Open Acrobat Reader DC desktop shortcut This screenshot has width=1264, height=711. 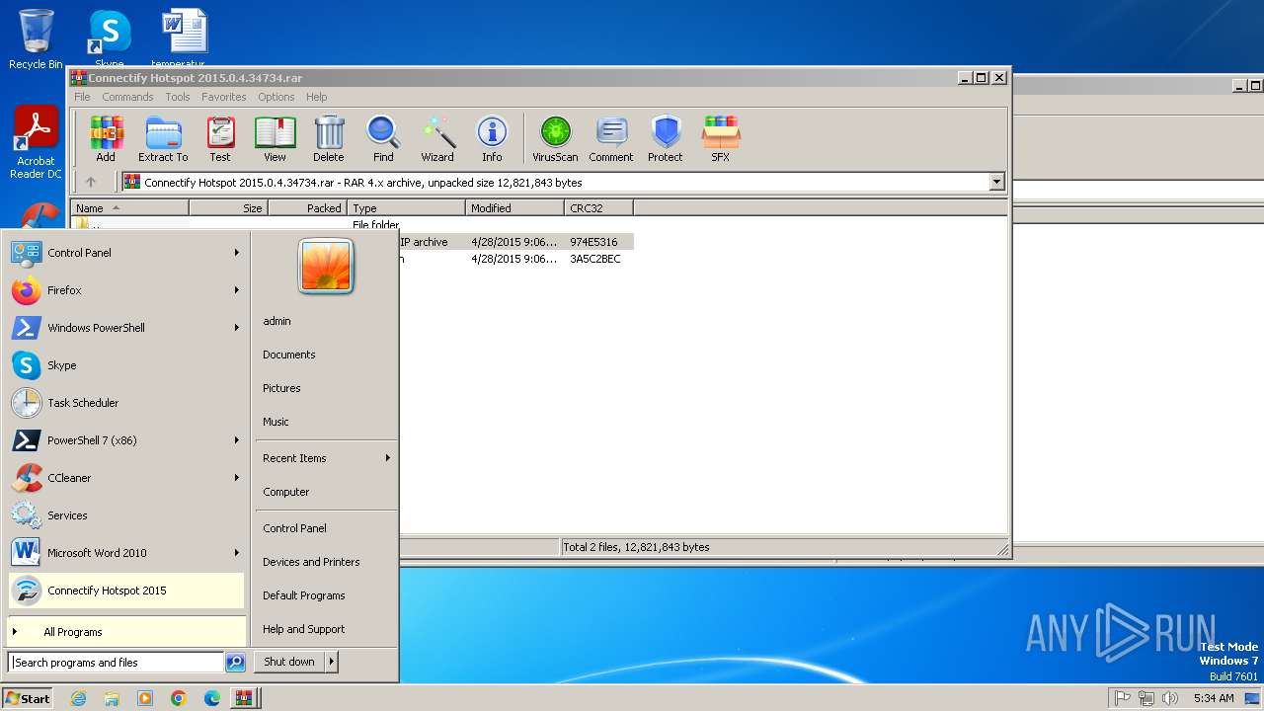[x=37, y=143]
